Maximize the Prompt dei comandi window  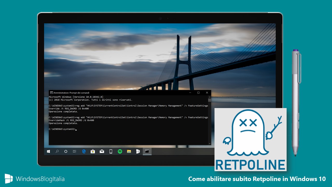(x=198, y=93)
